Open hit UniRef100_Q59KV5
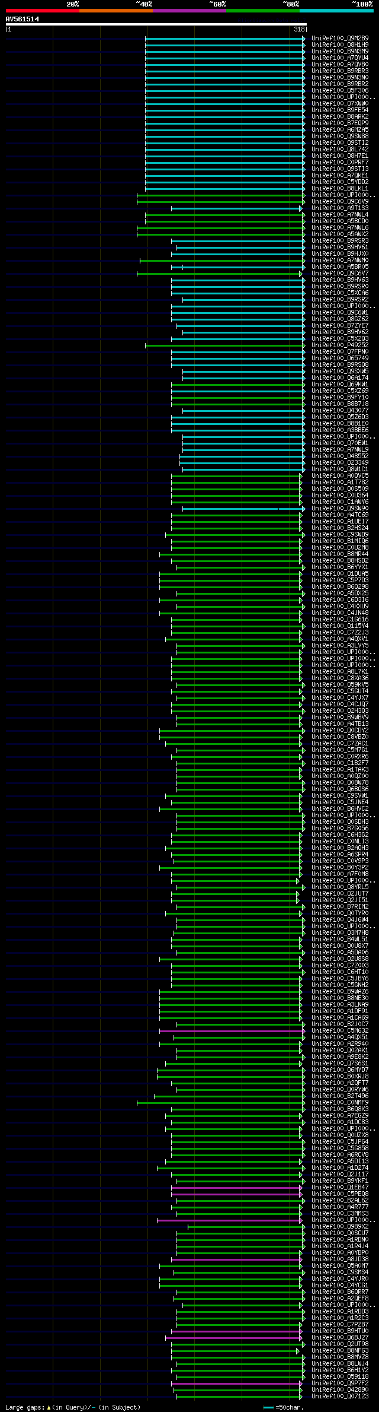Screen dimensions: 379x1412 click(x=340, y=685)
